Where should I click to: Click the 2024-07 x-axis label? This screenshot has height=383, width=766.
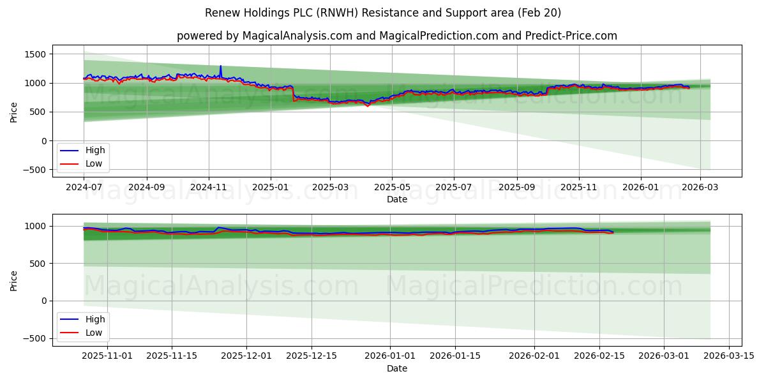[x=84, y=188]
